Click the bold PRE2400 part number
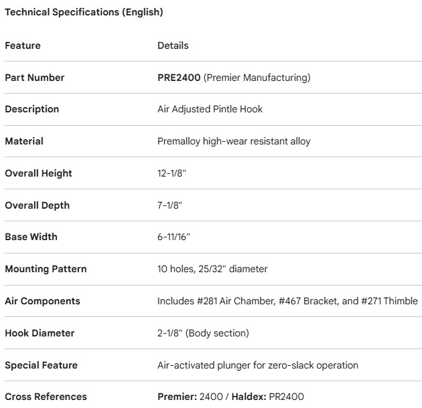This screenshot has height=408, width=422. tap(179, 78)
